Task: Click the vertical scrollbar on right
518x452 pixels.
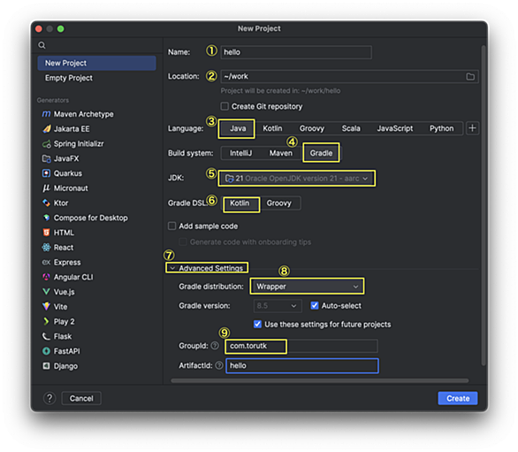Action: [x=484, y=205]
